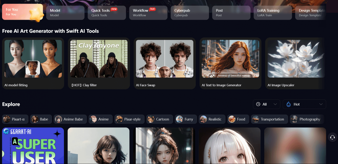This screenshot has height=164, width=338.
Task: Pick the Pixar-style category chip
Action: coord(129,119)
